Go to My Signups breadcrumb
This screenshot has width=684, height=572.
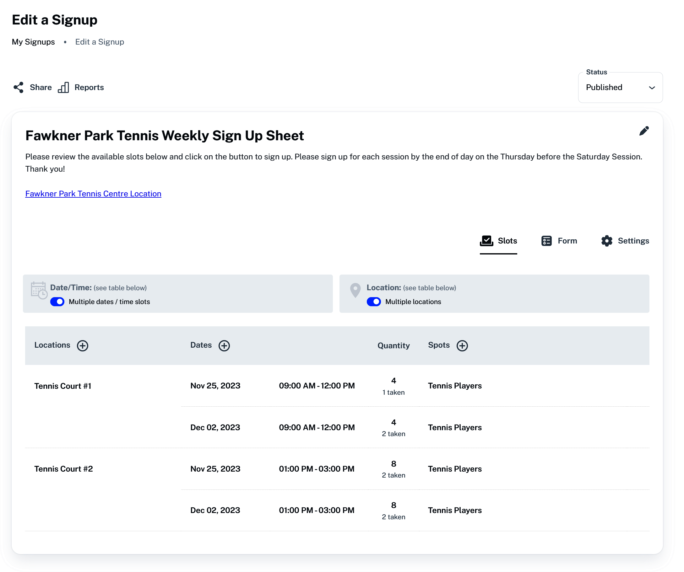tap(34, 42)
